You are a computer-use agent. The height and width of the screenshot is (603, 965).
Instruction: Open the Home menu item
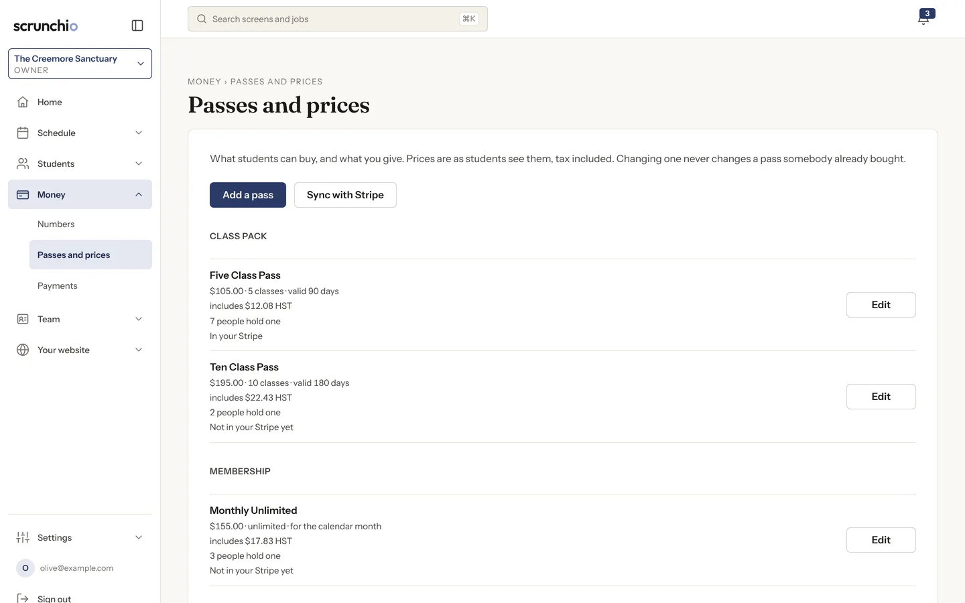(80, 102)
